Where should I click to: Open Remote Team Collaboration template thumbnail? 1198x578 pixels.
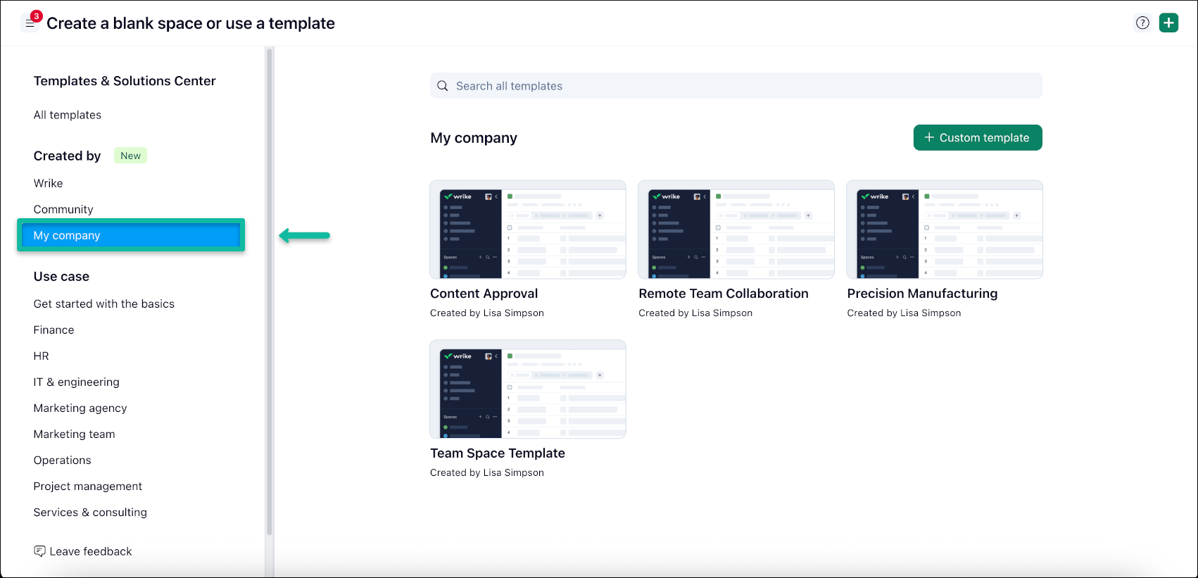point(736,230)
